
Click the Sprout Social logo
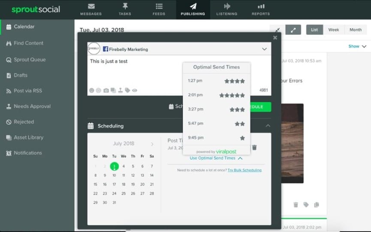tap(36, 9)
